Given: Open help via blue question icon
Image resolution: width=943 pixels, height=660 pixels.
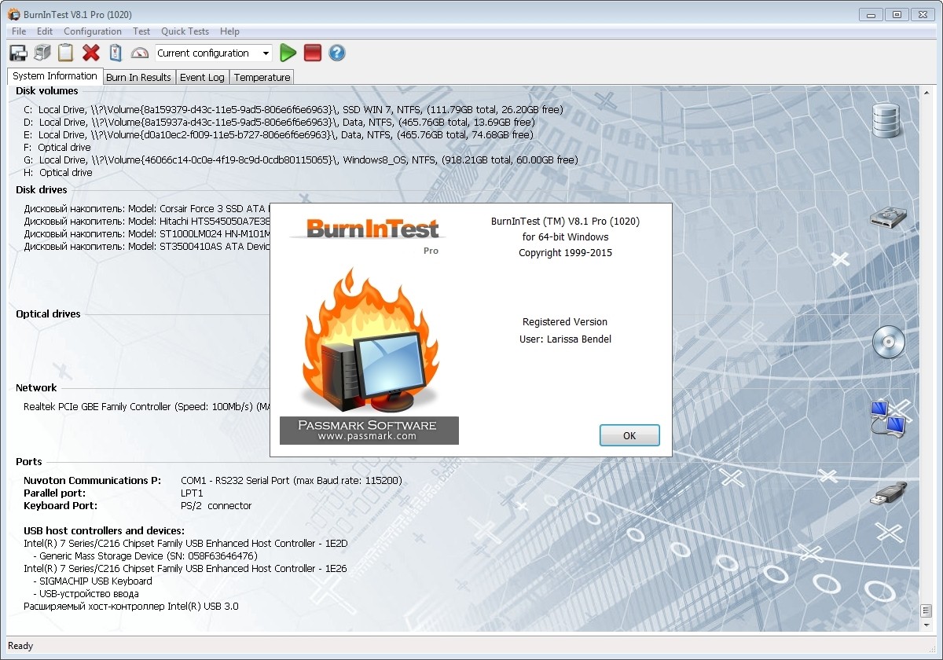Looking at the screenshot, I should (337, 53).
